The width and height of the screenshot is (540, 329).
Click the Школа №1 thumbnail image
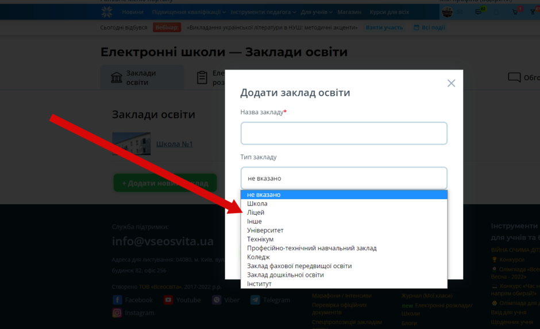point(131,144)
